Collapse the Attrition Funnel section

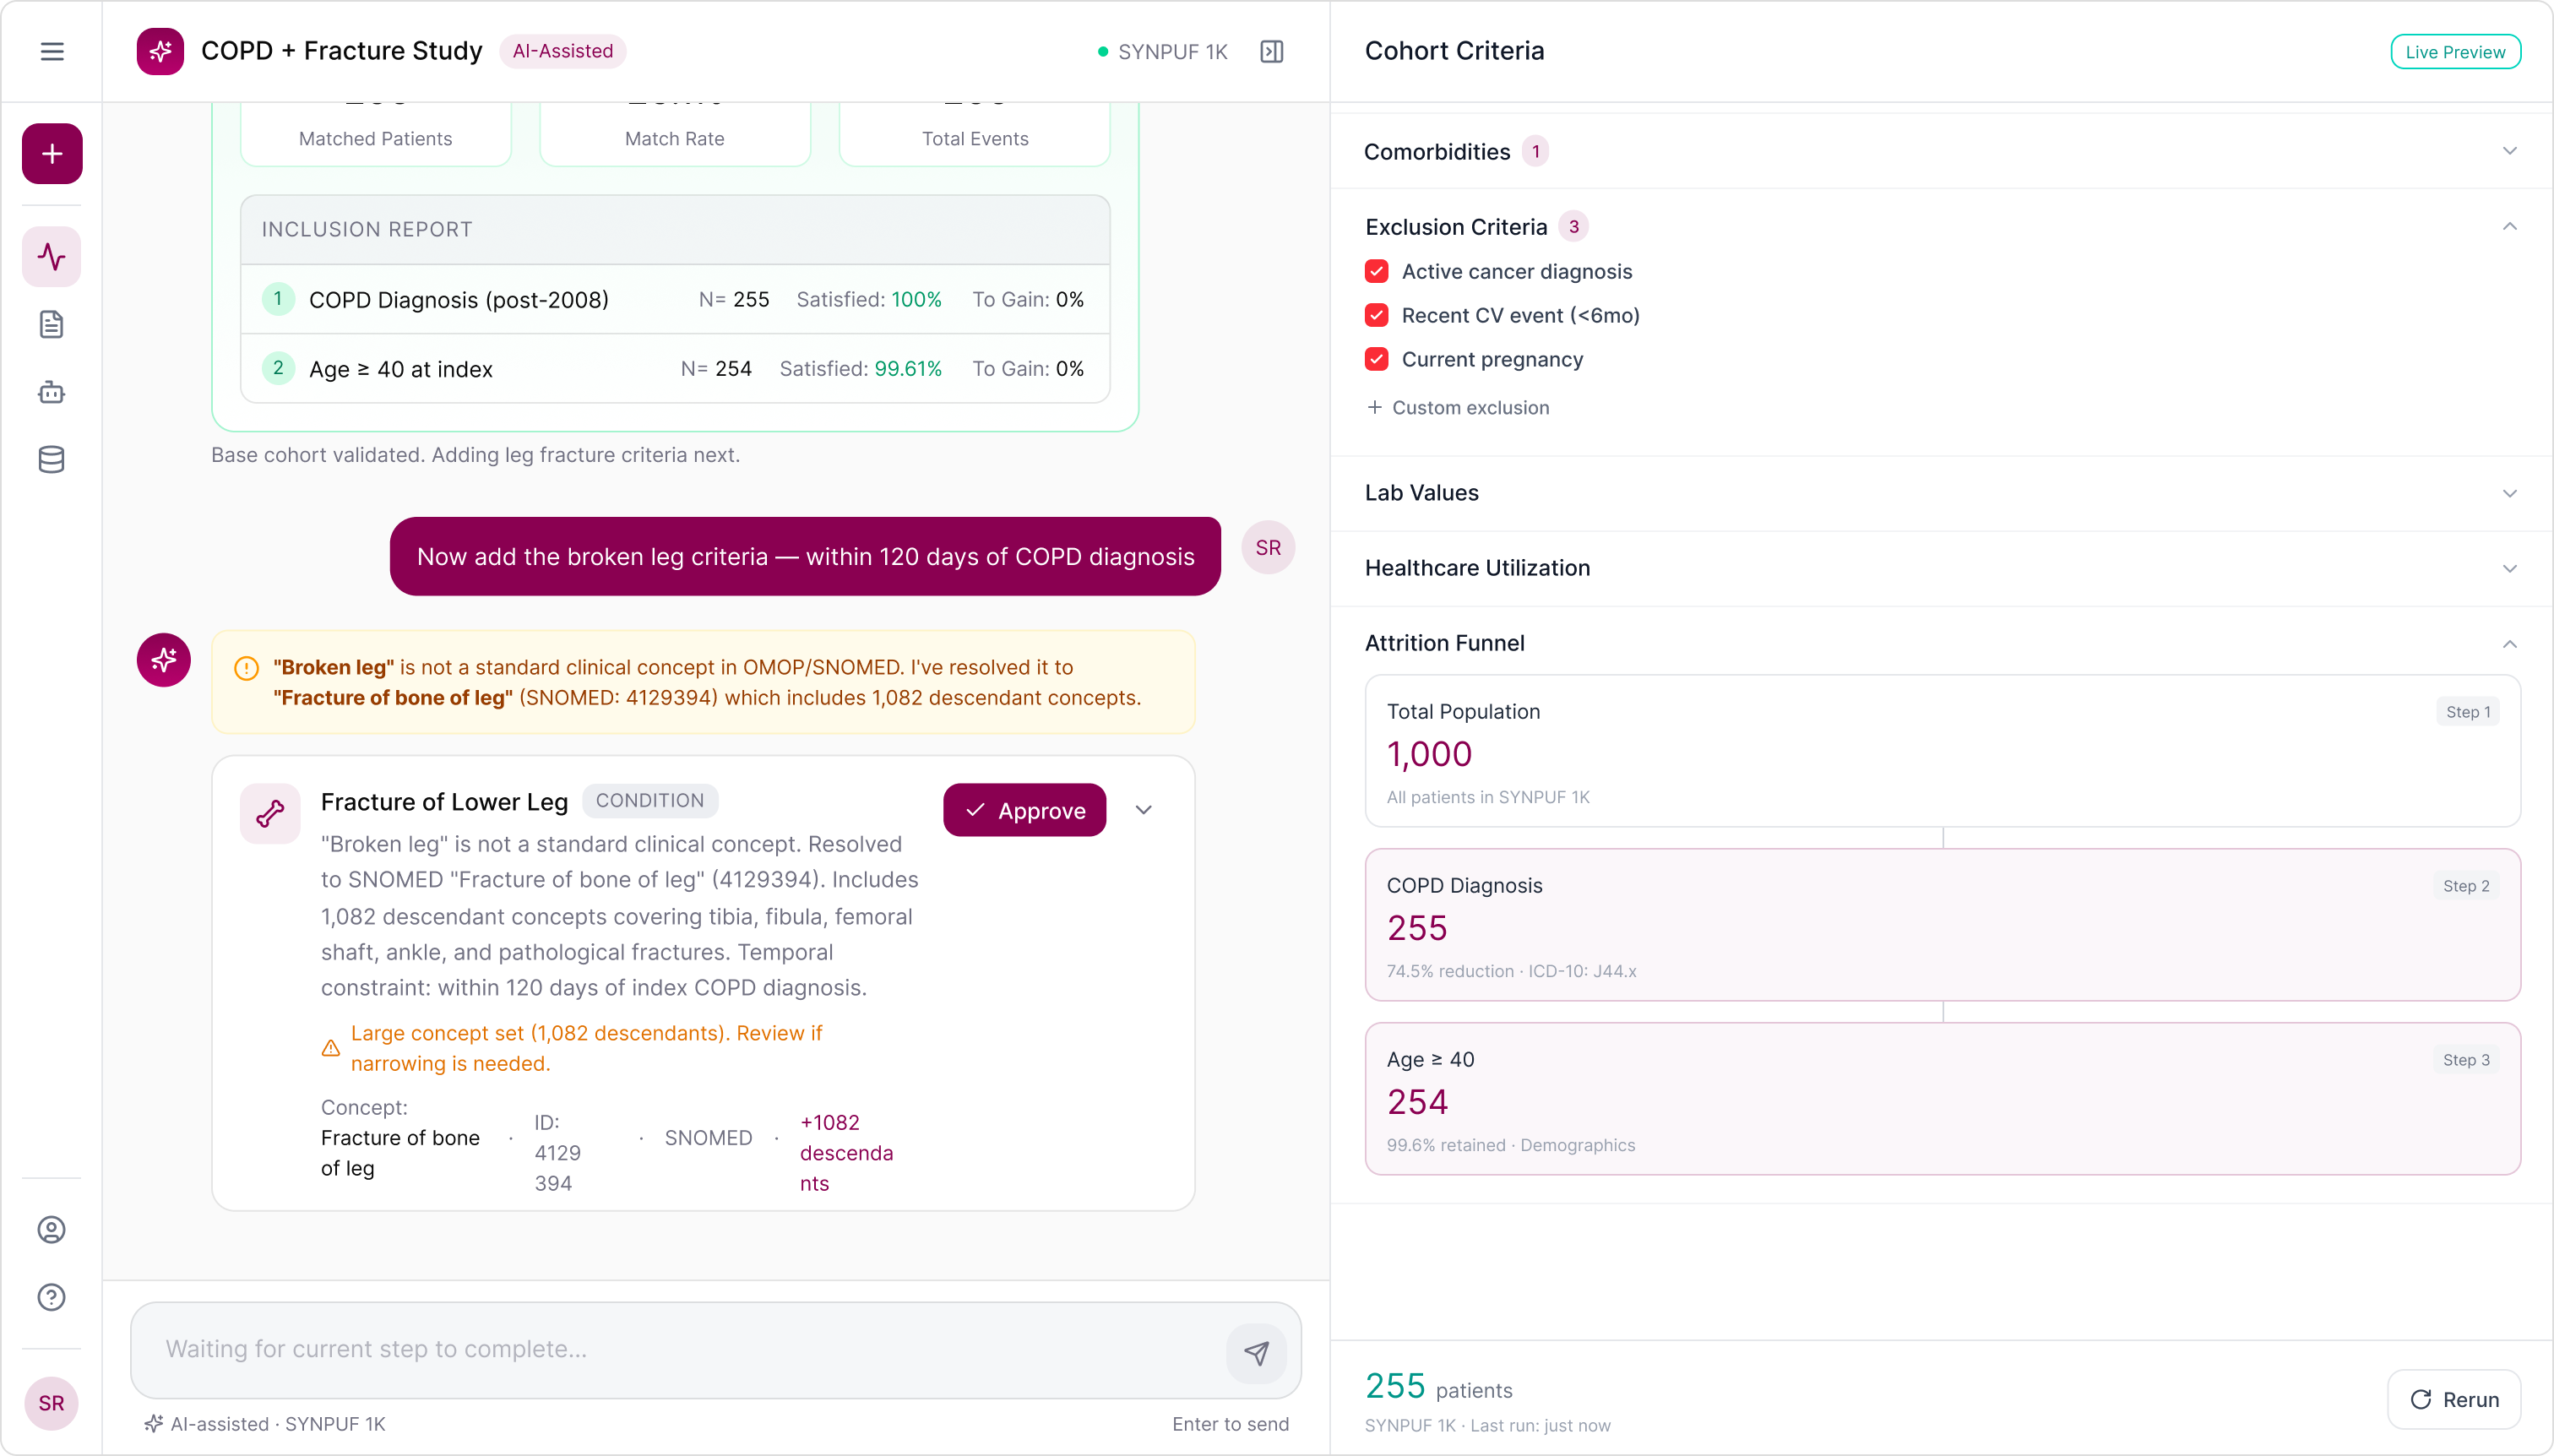pyautogui.click(x=2510, y=643)
